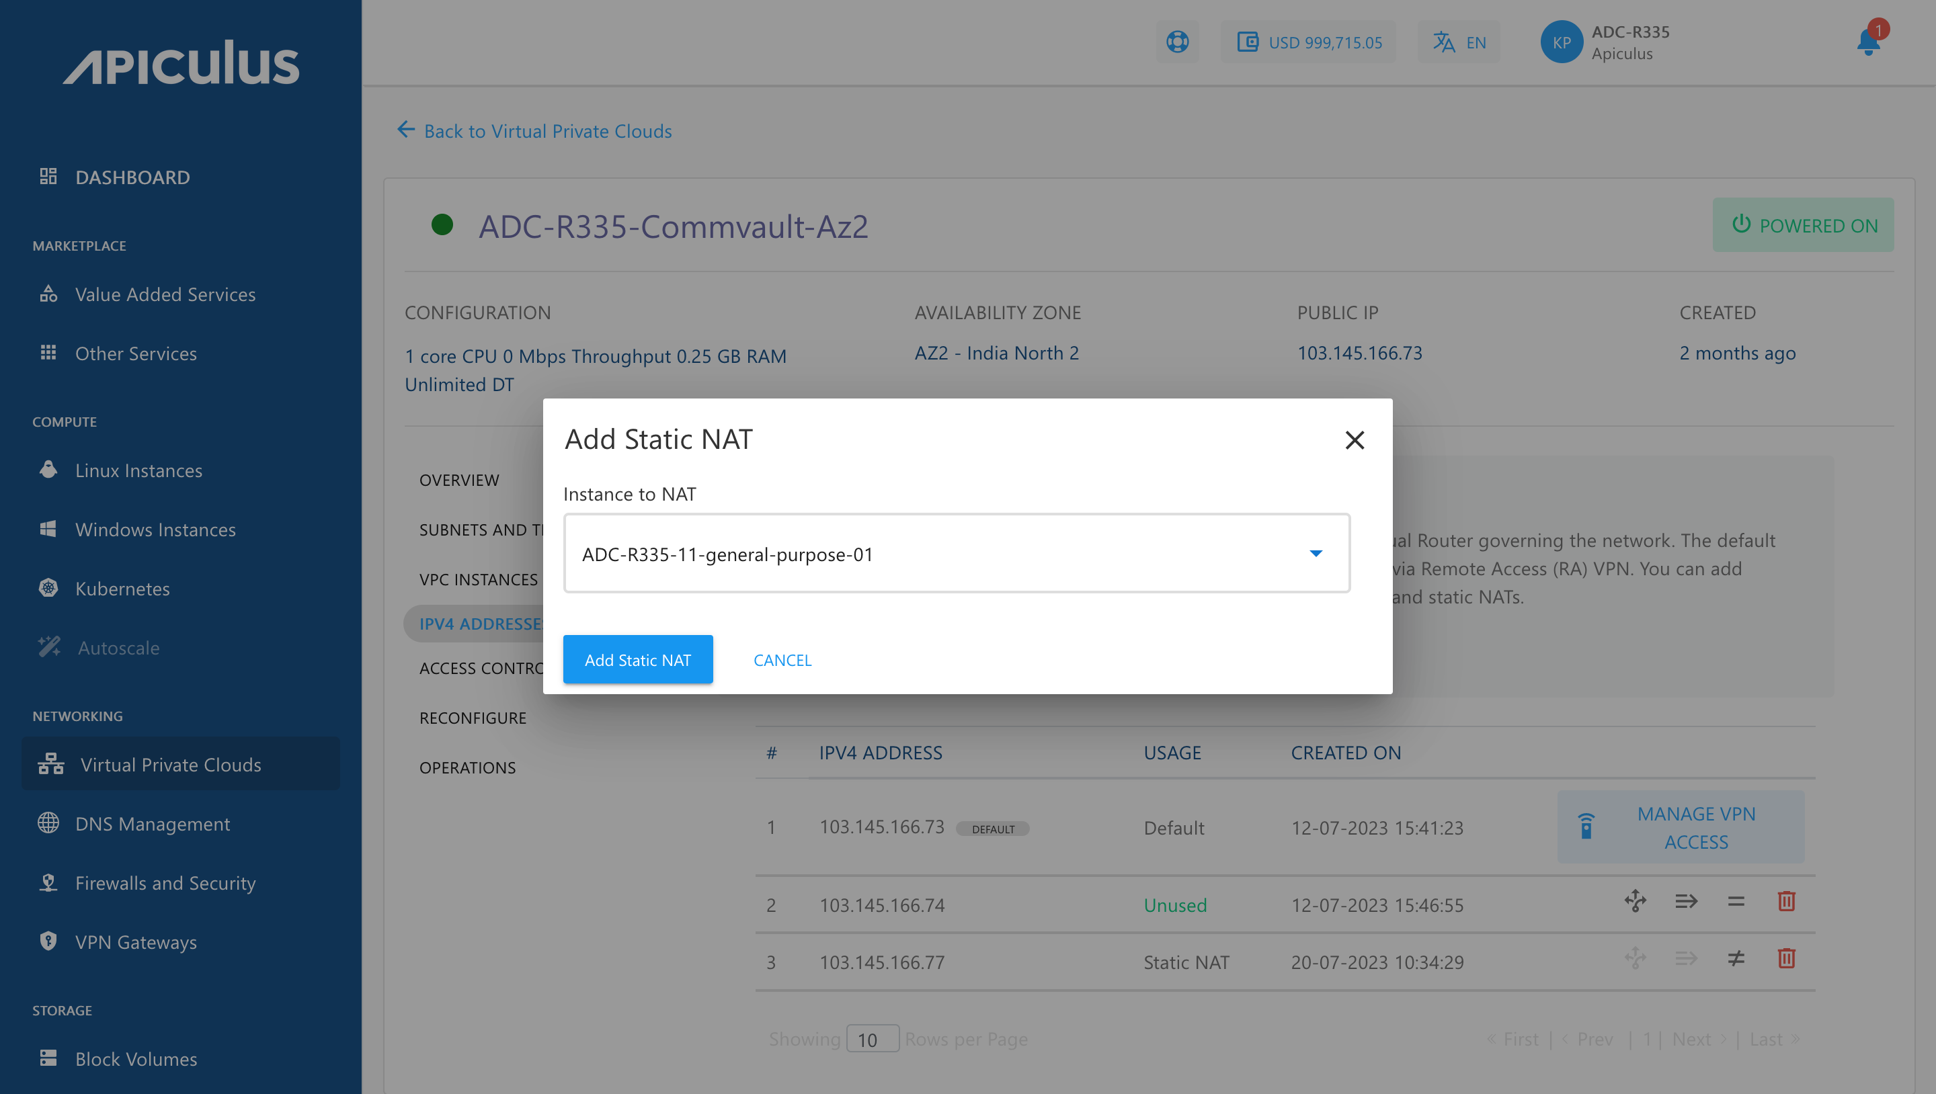The width and height of the screenshot is (1936, 1094).
Task: Open the support lifebuoy icon in top bar
Action: coord(1177,42)
